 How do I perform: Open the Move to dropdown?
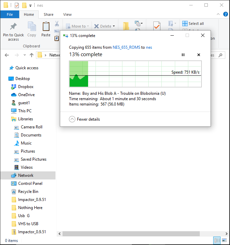pyautogui.click(x=78, y=26)
